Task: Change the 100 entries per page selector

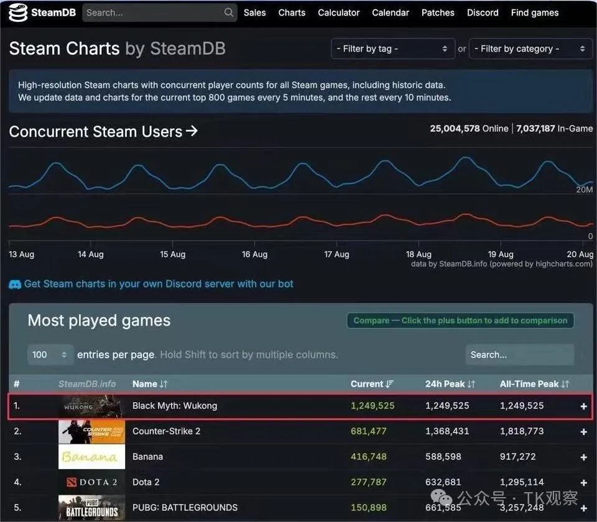Action: [50, 354]
